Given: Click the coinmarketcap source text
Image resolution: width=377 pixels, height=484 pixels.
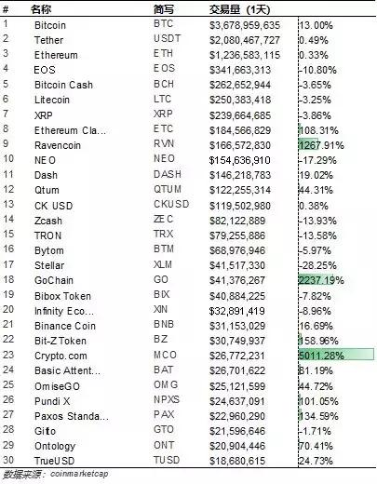Looking at the screenshot, I should click(79, 474).
